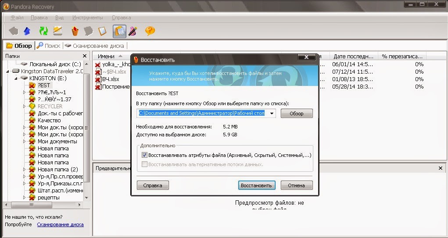Expand the RECYCLER folder node
Viewport: 448px width, 238px height.
25,106
